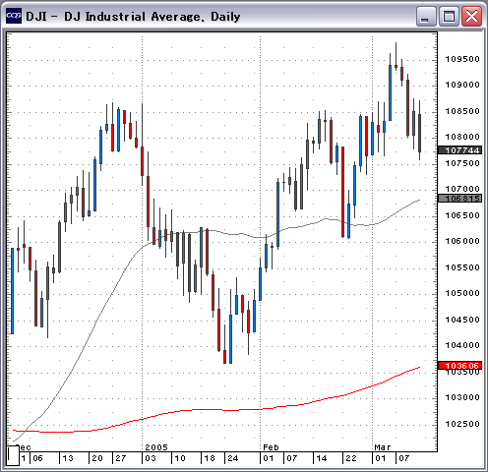
Task: Click the 104500 price axis label
Action: point(462,320)
